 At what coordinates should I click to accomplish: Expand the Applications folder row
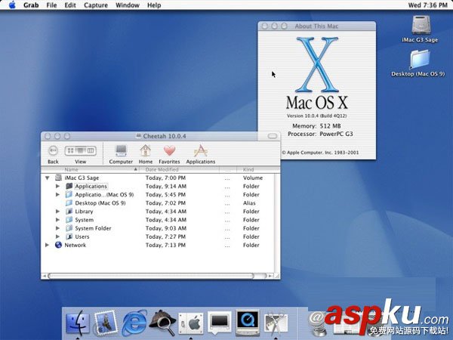[58, 186]
